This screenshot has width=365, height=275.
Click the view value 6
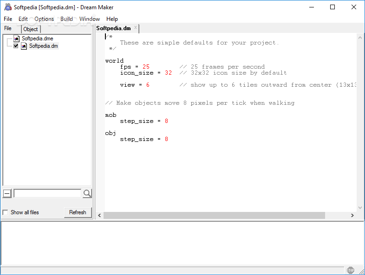click(148, 85)
